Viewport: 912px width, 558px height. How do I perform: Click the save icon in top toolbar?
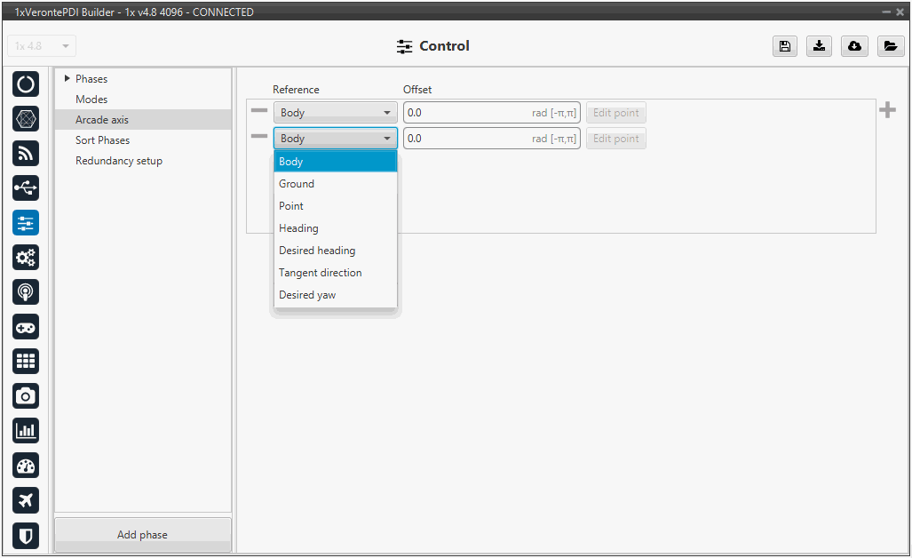point(784,47)
